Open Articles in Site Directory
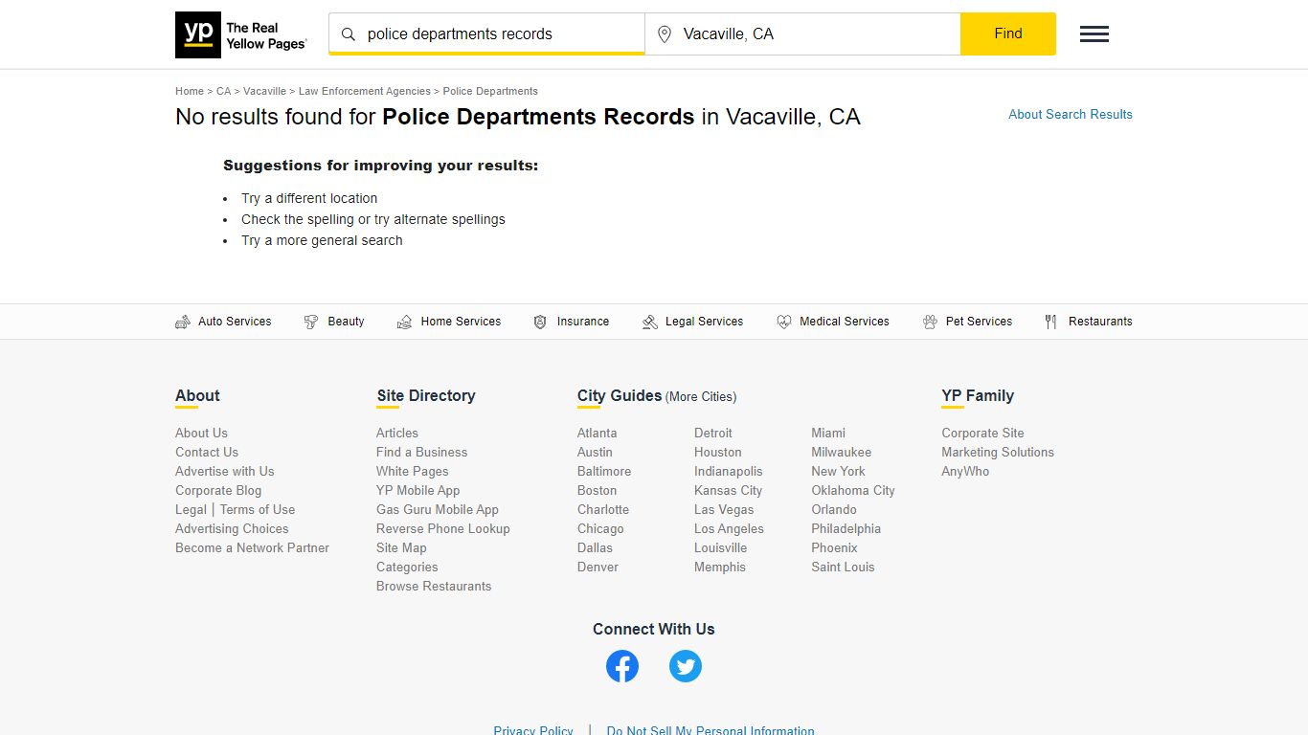The height and width of the screenshot is (735, 1308). [397, 433]
